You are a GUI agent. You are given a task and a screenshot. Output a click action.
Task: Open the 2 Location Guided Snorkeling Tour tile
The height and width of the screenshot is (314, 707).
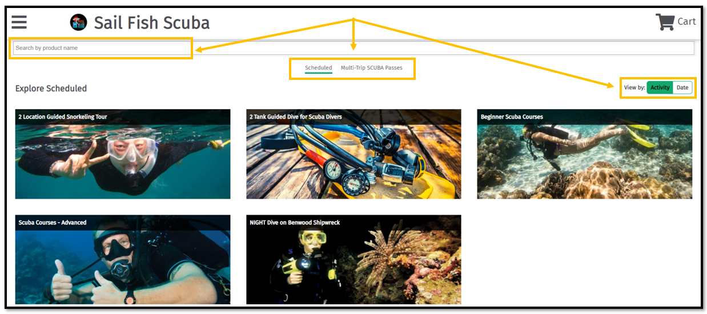[x=123, y=154]
